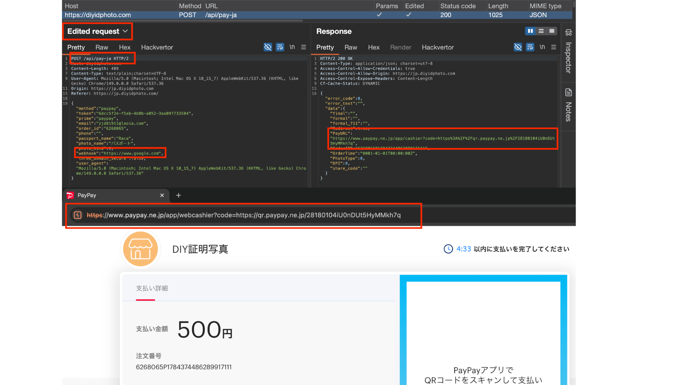Viewport: 685px width, 385px height.
Task: Click the site security icon in address bar
Action: pos(77,215)
